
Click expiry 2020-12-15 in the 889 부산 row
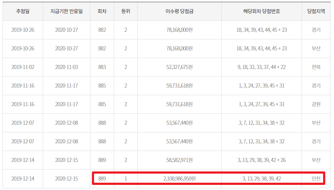tap(66, 160)
